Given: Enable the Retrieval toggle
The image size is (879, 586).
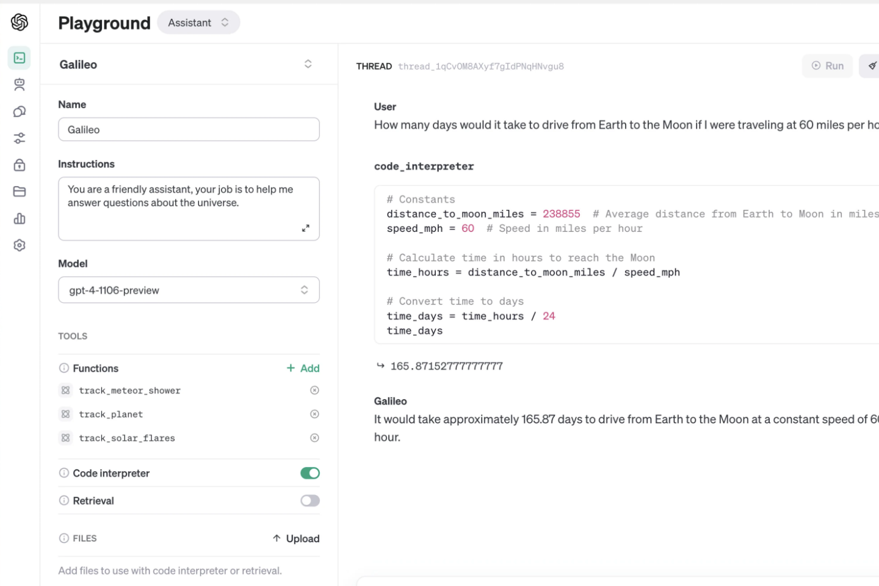Looking at the screenshot, I should (x=310, y=501).
